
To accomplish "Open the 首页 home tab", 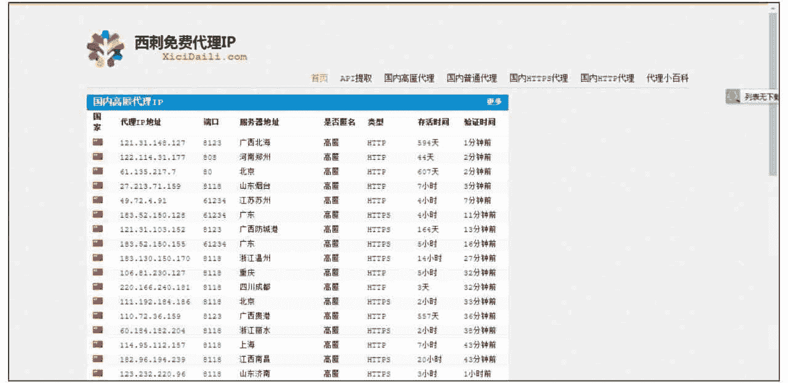I will pyautogui.click(x=320, y=78).
